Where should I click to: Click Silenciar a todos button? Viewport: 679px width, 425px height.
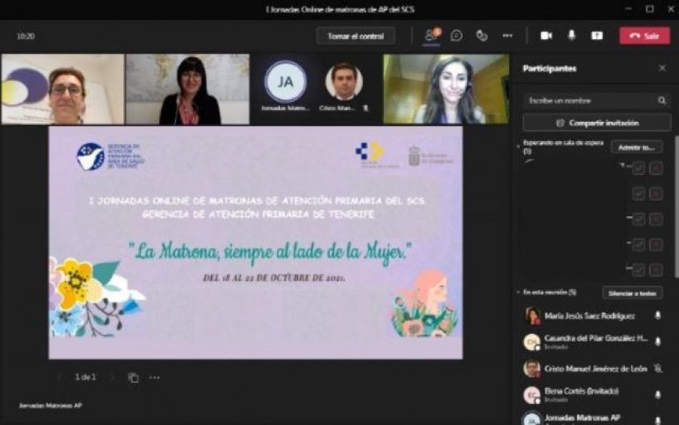[x=632, y=292]
